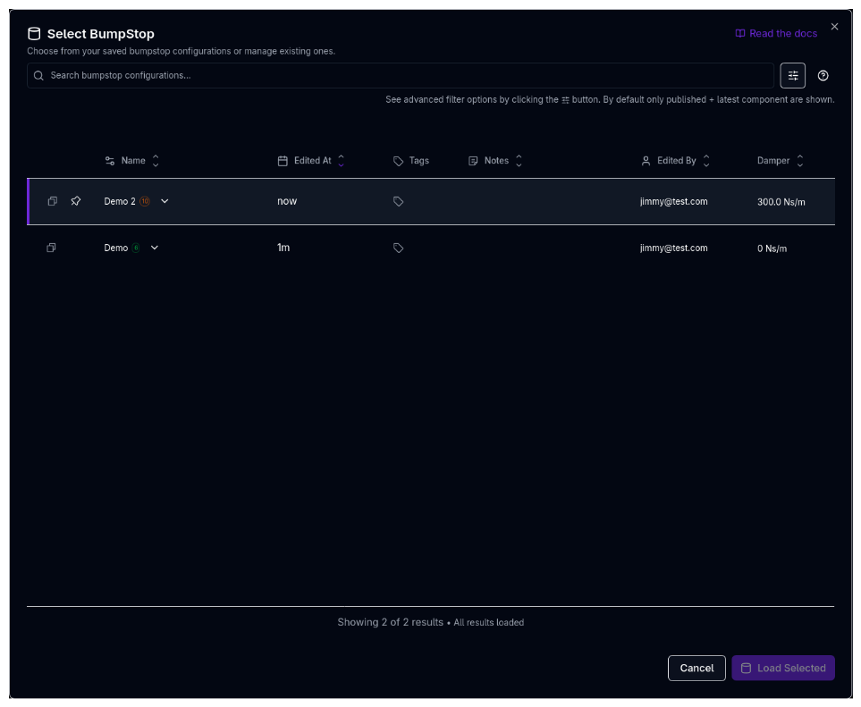Image resolution: width=861 pixels, height=707 pixels.
Task: Expand the version dropdown next to Demo 2
Action: (165, 201)
